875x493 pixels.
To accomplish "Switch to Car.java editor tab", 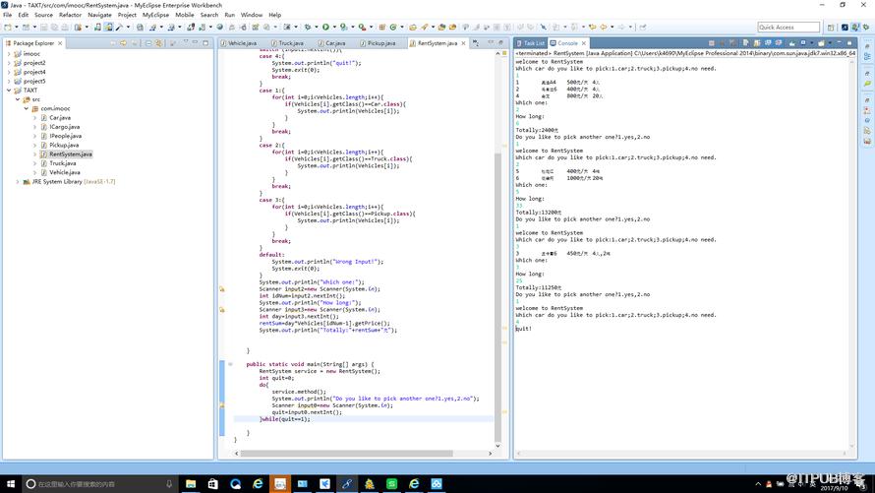I will point(332,43).
